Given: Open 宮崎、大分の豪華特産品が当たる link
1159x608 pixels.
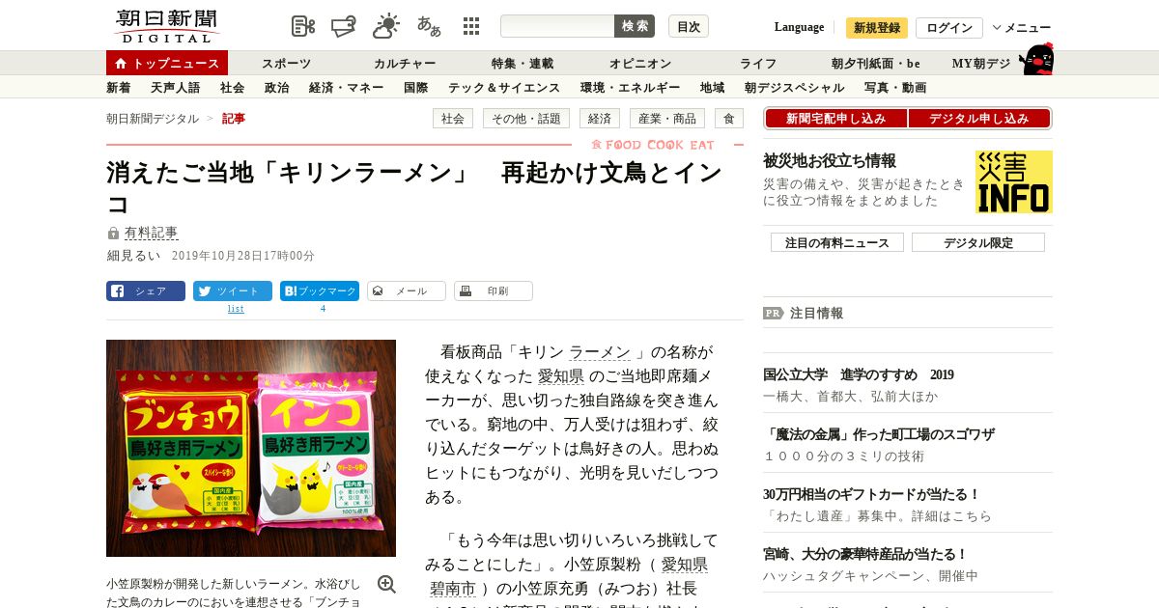Looking at the screenshot, I should point(865,554).
